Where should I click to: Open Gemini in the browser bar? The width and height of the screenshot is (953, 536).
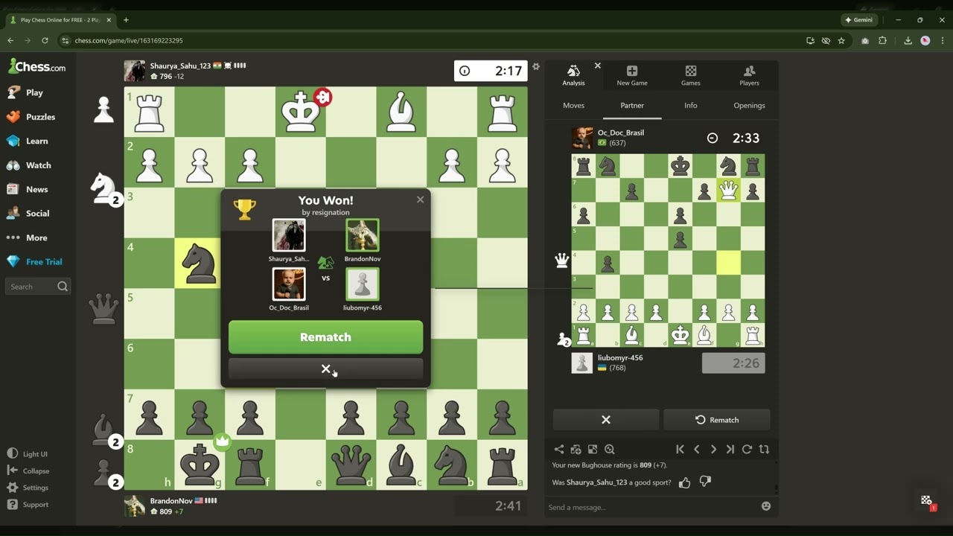tap(858, 20)
